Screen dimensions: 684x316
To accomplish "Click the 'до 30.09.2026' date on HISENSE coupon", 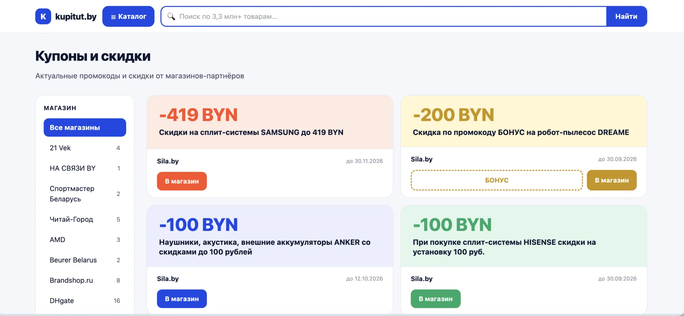I will point(617,279).
